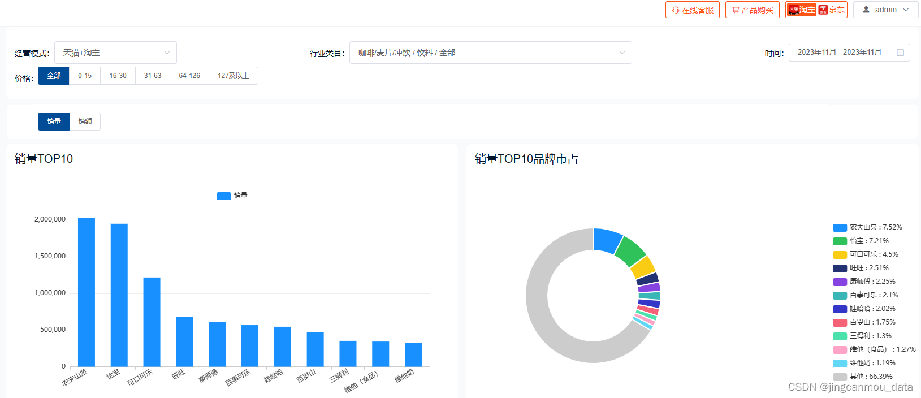Click the 娃哈哈 bar in the chart

pos(283,347)
